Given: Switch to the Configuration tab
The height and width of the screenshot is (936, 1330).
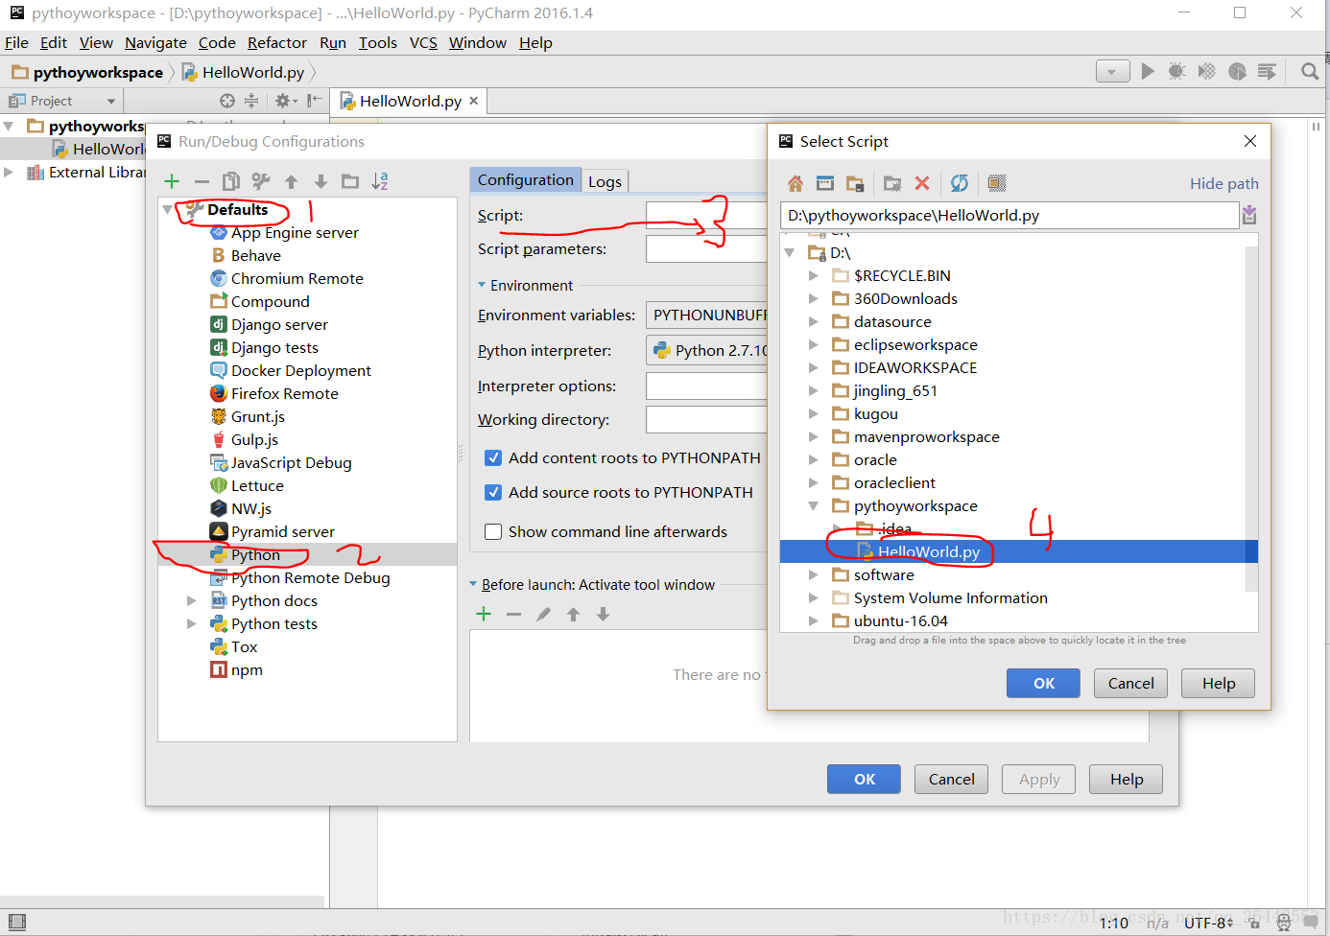Looking at the screenshot, I should click(x=525, y=180).
